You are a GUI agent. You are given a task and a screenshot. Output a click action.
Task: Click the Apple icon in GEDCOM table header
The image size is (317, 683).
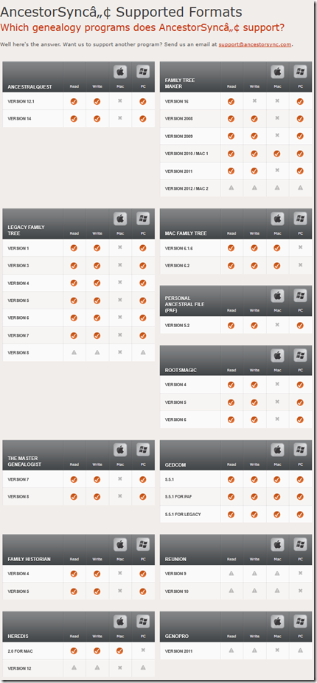point(277,450)
